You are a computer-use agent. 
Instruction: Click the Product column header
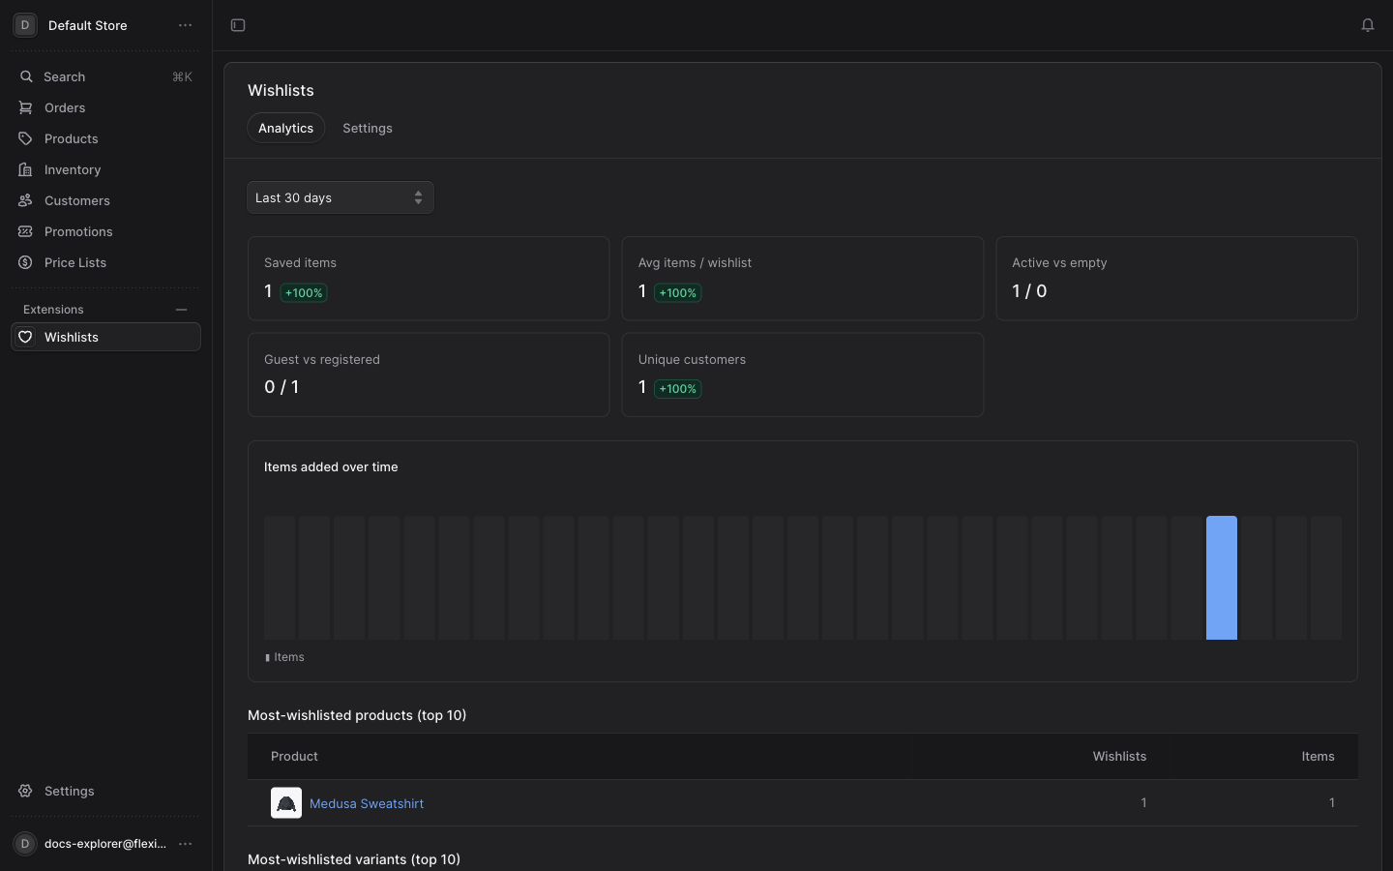click(x=294, y=757)
